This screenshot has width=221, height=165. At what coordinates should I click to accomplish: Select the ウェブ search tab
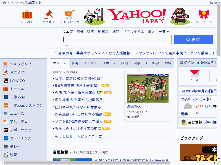point(68,32)
